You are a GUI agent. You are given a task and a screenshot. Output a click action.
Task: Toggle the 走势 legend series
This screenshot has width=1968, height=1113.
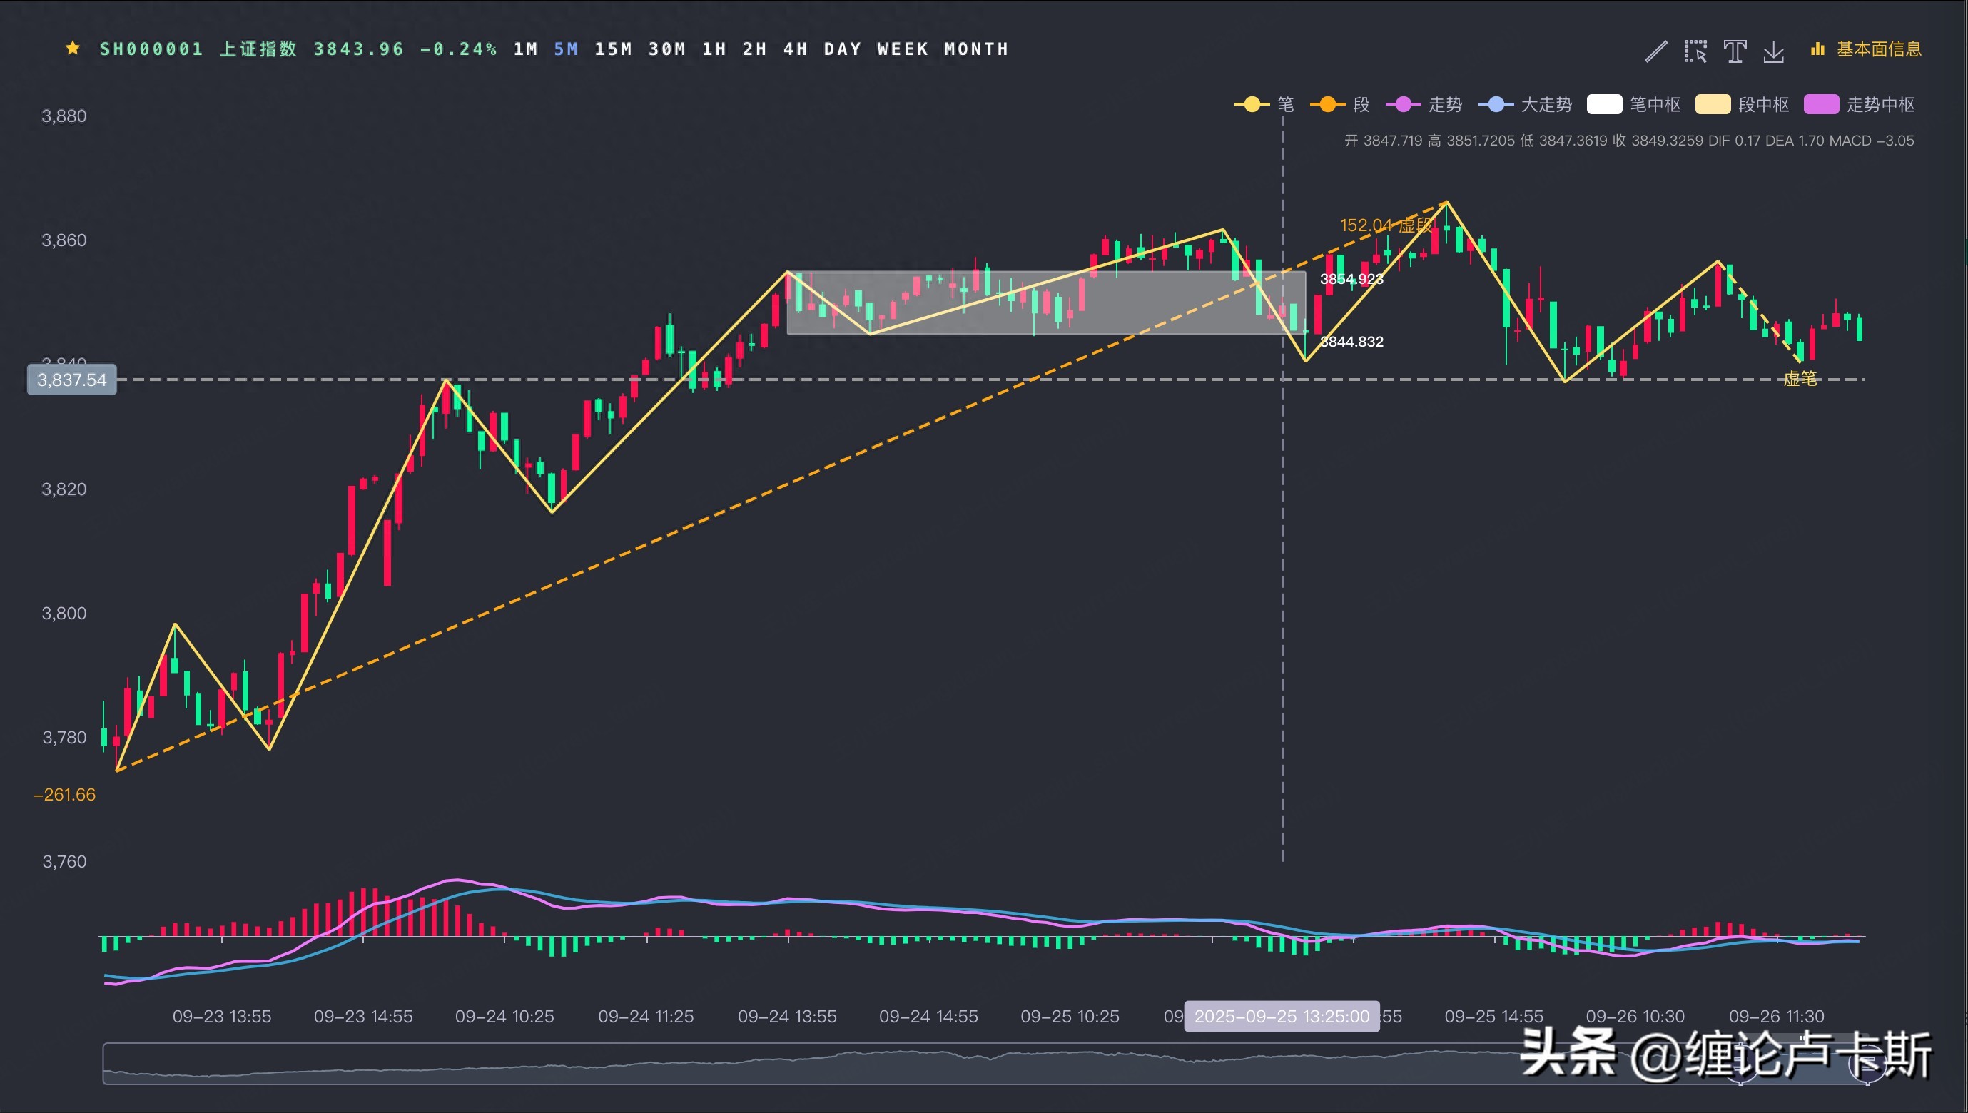tap(1404, 105)
